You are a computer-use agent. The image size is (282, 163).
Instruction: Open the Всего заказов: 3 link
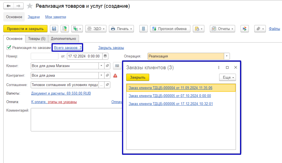68,48
